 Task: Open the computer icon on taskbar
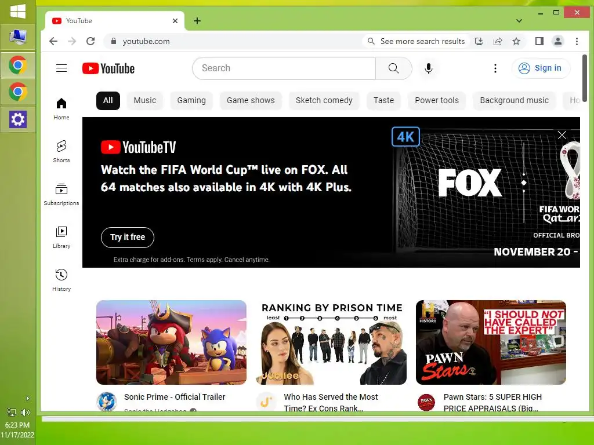coord(18,37)
